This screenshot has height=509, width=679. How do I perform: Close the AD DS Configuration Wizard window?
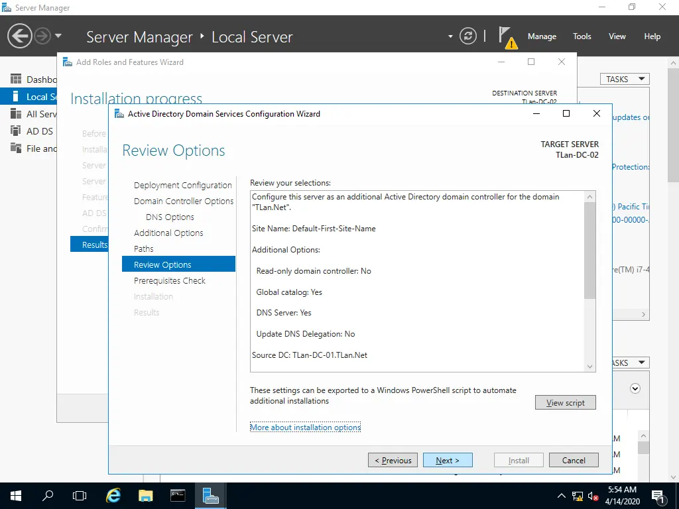[596, 113]
